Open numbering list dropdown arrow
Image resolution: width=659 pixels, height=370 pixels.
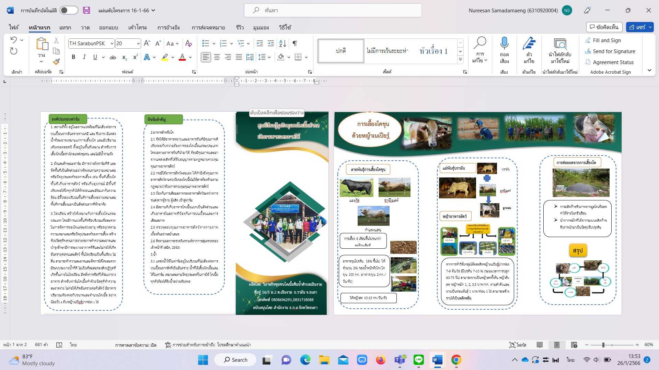click(x=231, y=44)
